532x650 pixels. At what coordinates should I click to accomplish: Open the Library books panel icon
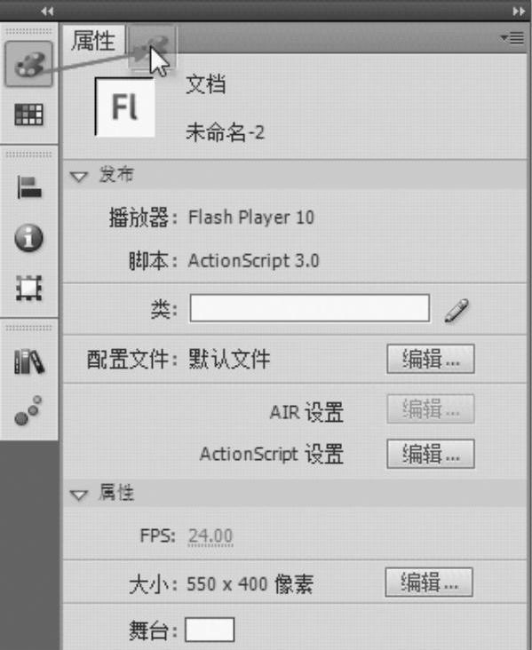click(29, 361)
